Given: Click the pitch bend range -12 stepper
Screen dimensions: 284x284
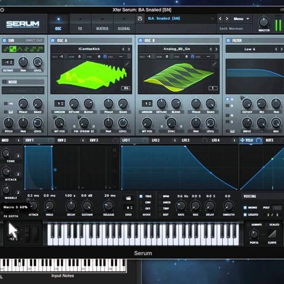Looking at the screenshot, I should (x=13, y=239).
